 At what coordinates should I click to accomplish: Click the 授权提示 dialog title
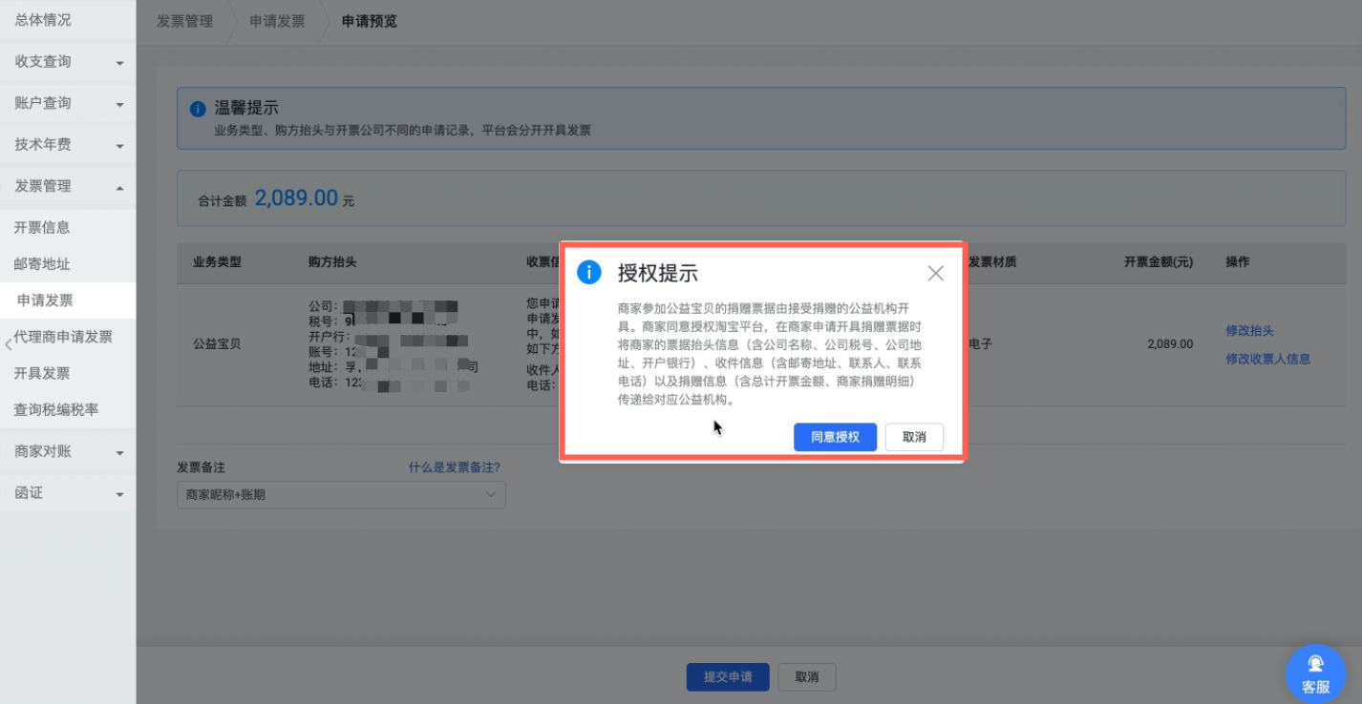pos(658,274)
